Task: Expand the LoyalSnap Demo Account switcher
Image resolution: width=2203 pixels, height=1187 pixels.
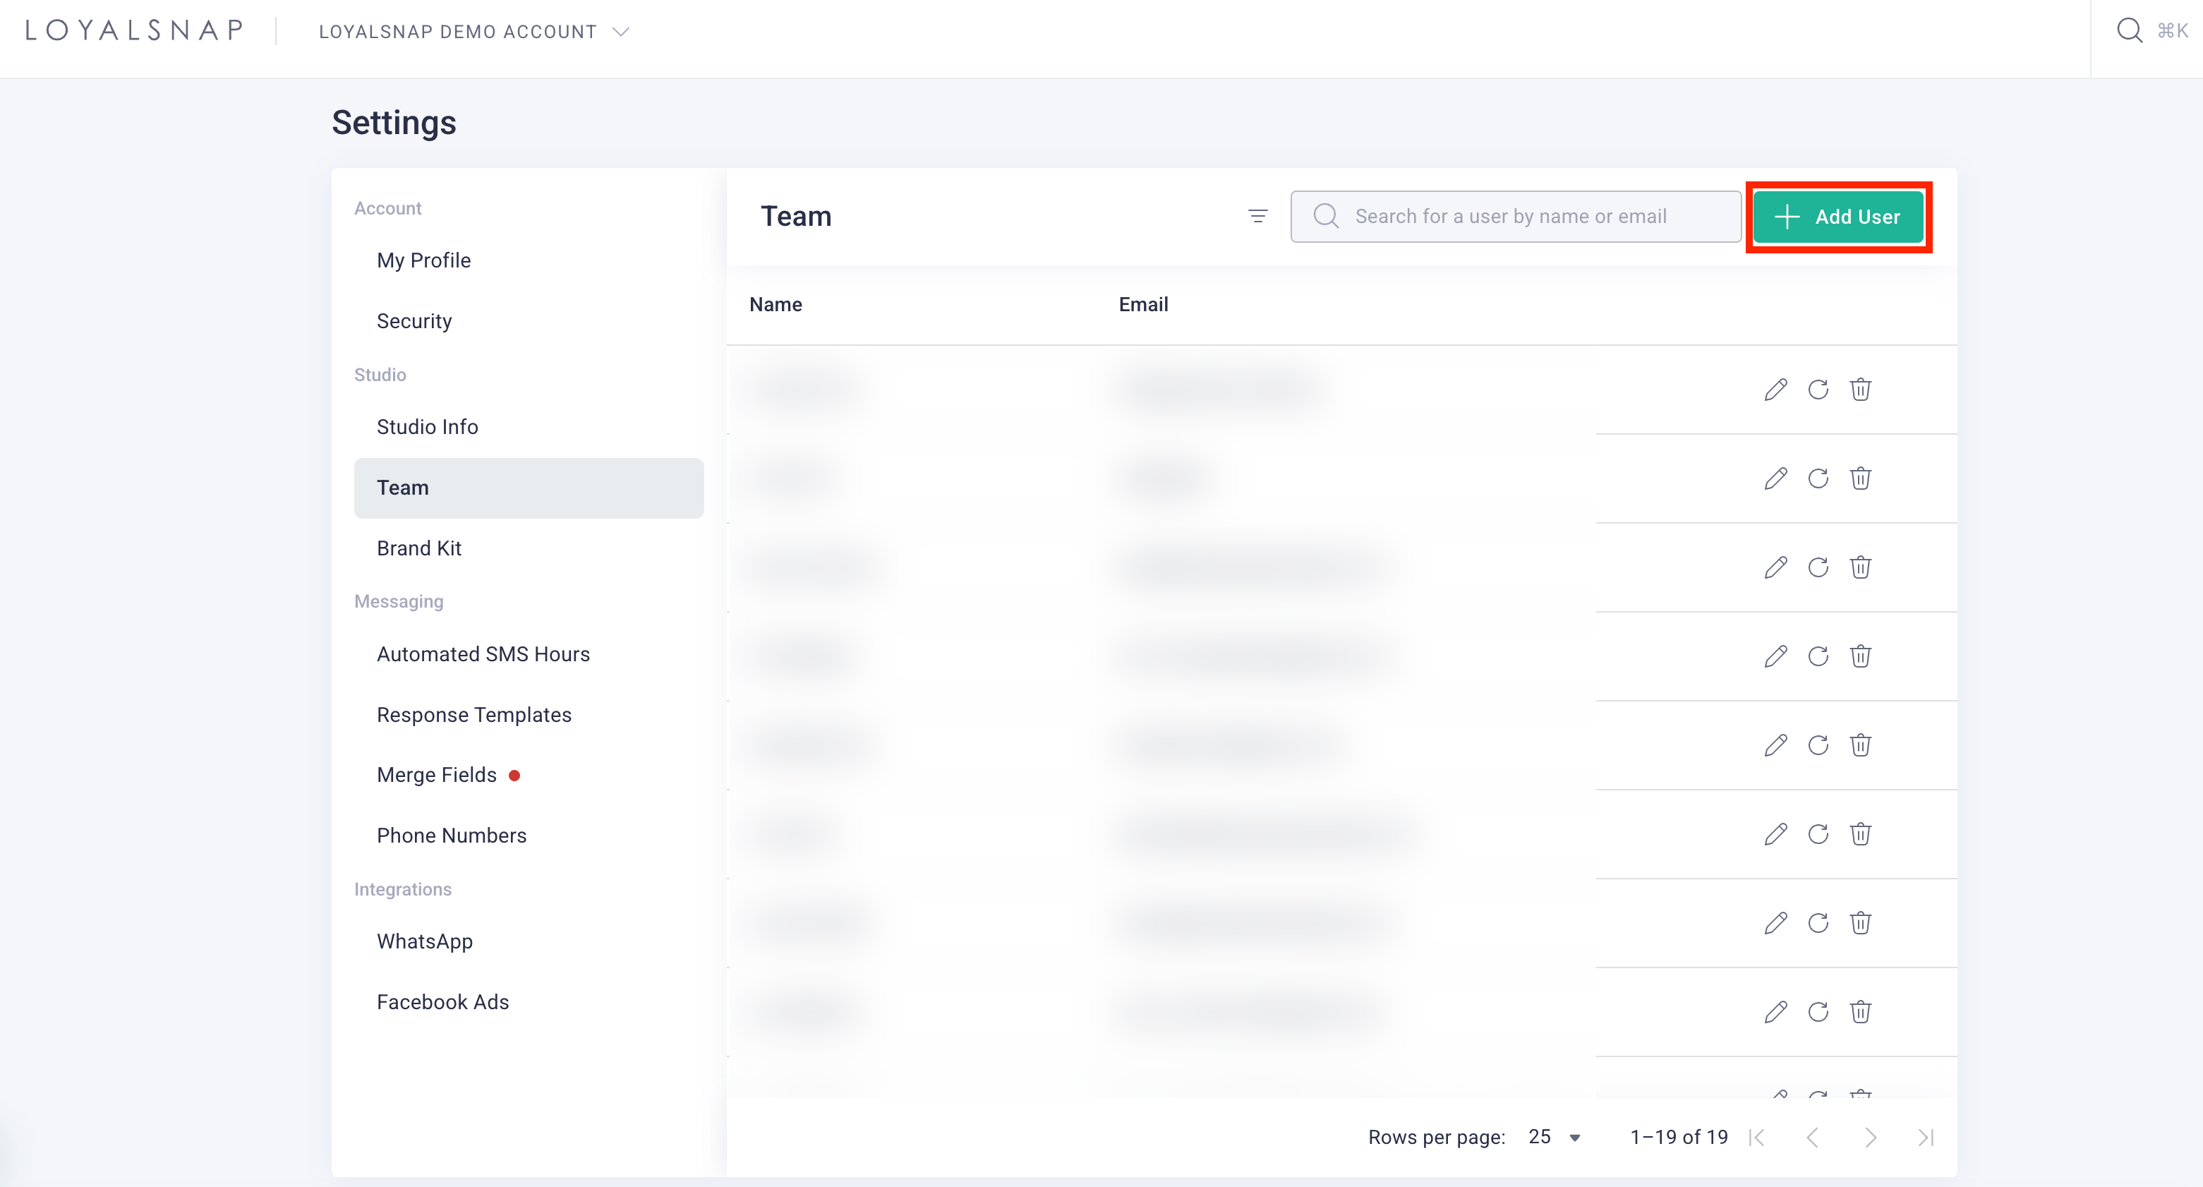Action: pos(475,32)
